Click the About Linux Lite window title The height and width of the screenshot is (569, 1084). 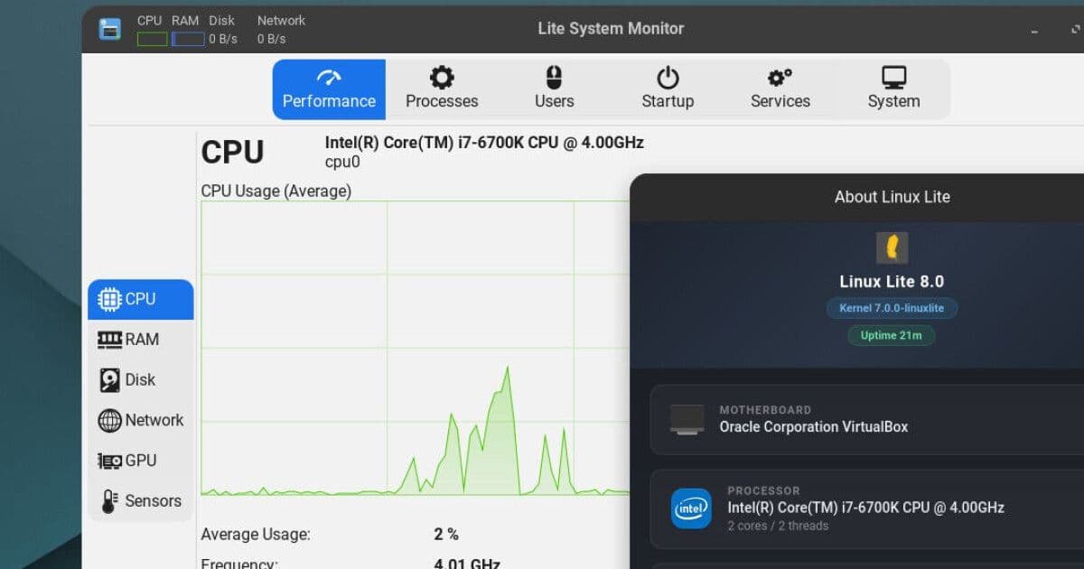(x=892, y=197)
